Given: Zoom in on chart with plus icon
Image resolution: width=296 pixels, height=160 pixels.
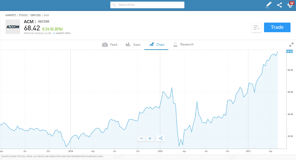Looking at the screenshot, I should [150, 138].
